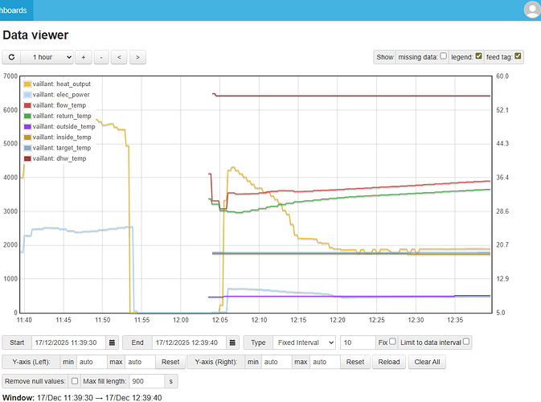Click the refresh graph icon

pyautogui.click(x=11, y=57)
